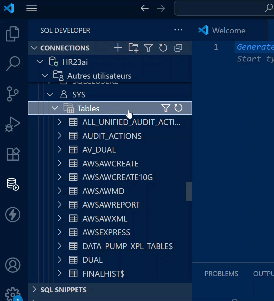274x301 pixels.
Task: Collapse the SYS user node
Action: tap(50, 95)
